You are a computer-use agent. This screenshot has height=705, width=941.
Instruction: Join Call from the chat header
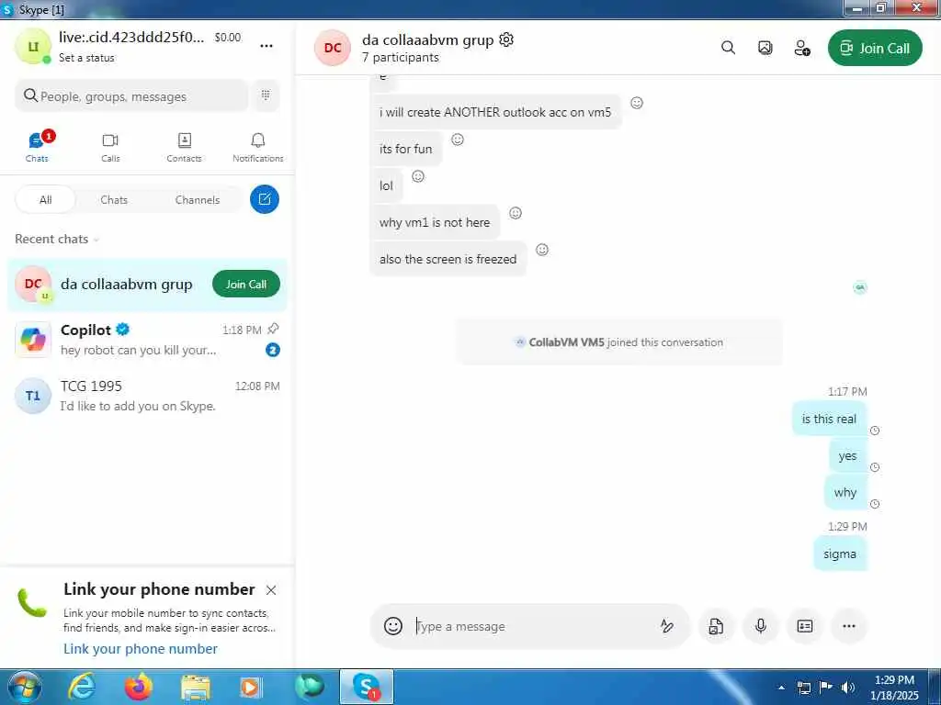(875, 48)
